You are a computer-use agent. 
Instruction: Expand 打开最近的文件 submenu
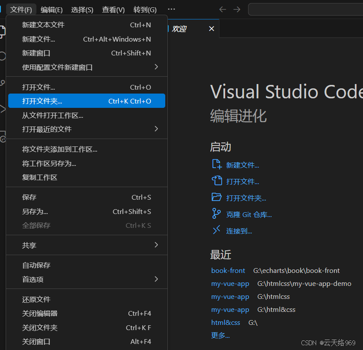click(x=87, y=129)
